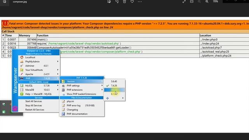Click the 78% zoom level value

[215, 2]
